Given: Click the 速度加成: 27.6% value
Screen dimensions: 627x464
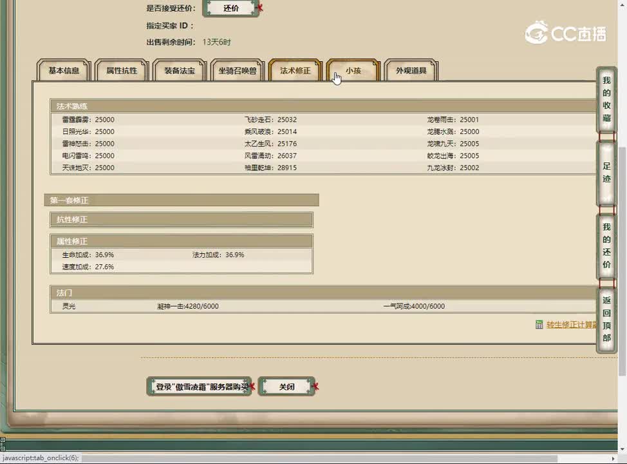Looking at the screenshot, I should click(88, 267).
